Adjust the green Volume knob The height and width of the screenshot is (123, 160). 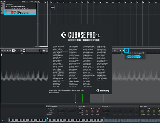point(143,111)
